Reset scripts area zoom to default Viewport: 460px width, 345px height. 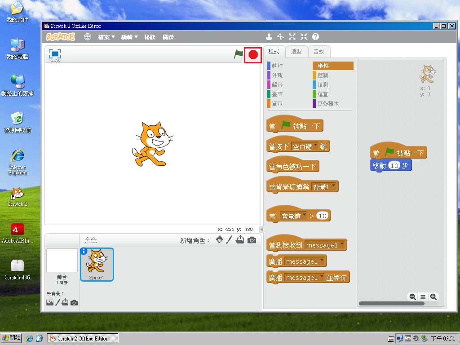click(x=423, y=297)
